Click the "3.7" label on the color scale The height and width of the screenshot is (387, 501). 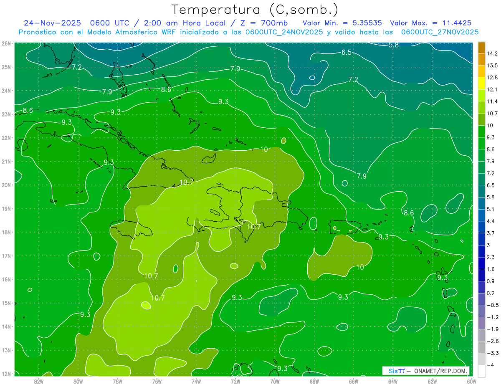(x=491, y=233)
